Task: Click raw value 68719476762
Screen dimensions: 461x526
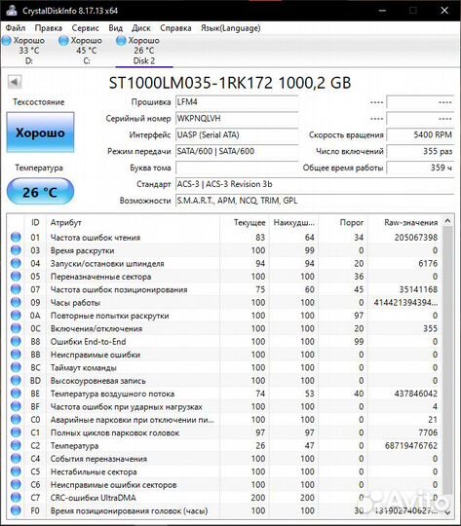Action: click(x=411, y=446)
